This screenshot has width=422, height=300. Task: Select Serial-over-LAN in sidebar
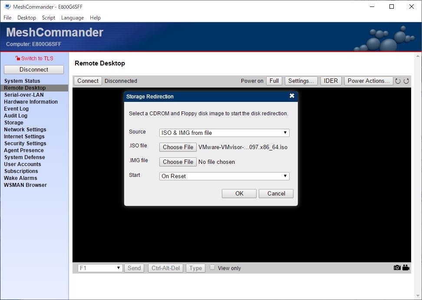(x=24, y=95)
